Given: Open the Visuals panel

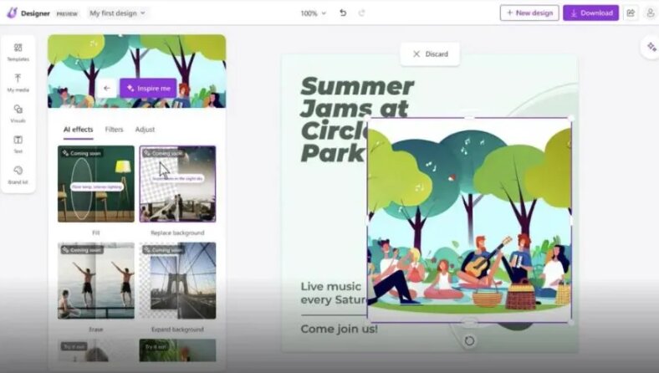Looking at the screenshot, I should click(18, 113).
